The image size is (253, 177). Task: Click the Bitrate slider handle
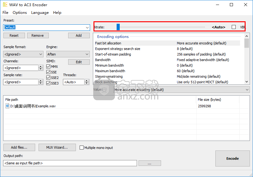click(118, 27)
